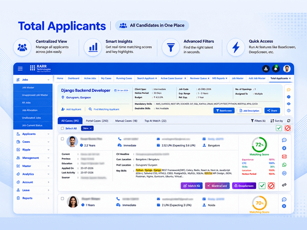Click blue circle icon on 70% candidate card
This screenshot has width=307, height=230.
tap(284, 206)
